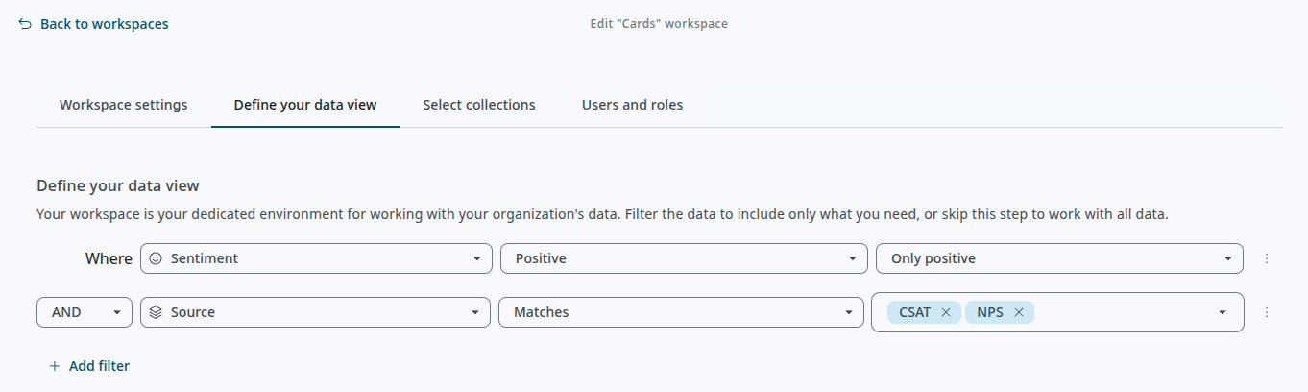
Task: Click the plus icon next to Add filter
Action: (x=55, y=366)
